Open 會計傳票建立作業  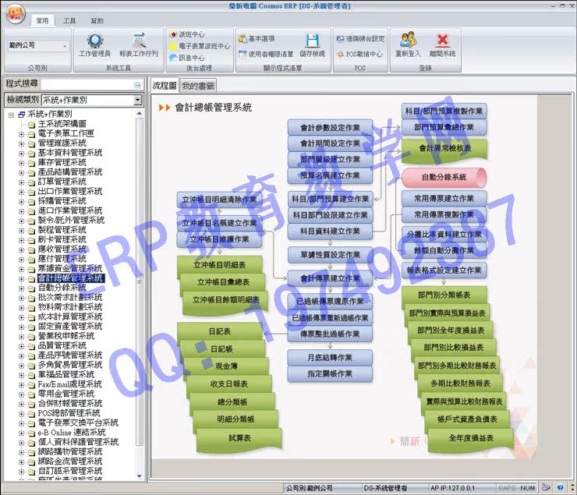(330, 278)
